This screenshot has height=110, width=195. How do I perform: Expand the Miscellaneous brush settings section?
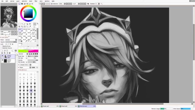(x=23, y=70)
